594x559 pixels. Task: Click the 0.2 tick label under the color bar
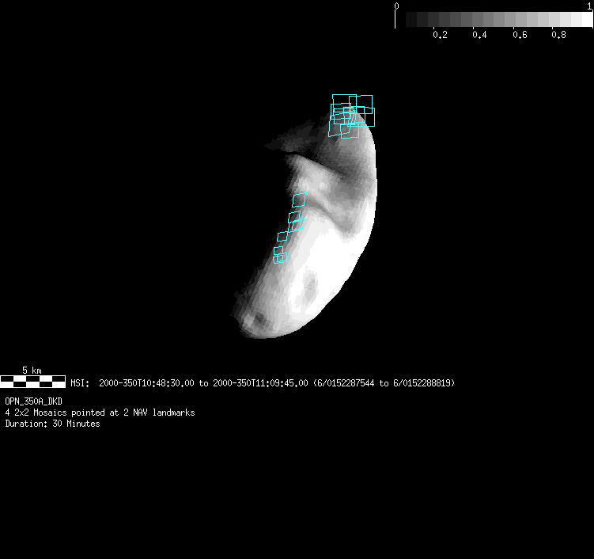click(440, 36)
